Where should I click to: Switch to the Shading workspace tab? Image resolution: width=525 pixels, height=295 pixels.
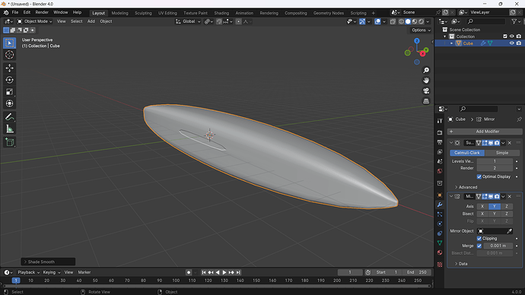click(x=221, y=13)
